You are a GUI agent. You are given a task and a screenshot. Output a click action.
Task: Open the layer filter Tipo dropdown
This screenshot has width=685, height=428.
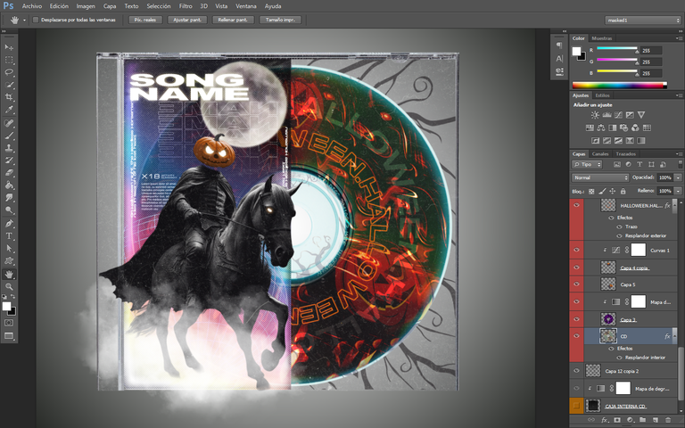coord(587,164)
